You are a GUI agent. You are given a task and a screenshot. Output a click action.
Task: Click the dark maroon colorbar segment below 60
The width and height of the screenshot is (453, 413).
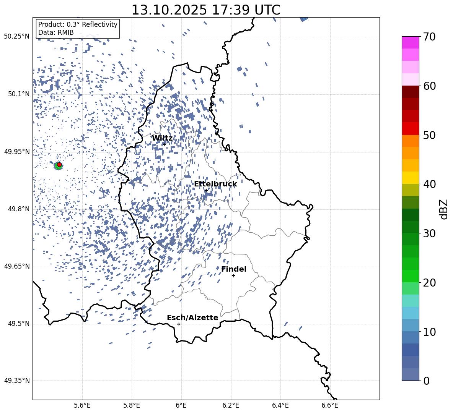pyautogui.click(x=410, y=92)
